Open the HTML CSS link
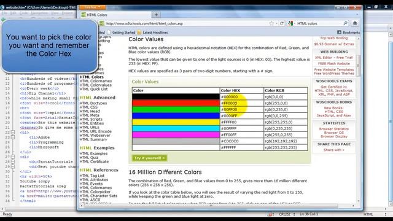Screen dimensions: 393x221 (x=88, y=107)
